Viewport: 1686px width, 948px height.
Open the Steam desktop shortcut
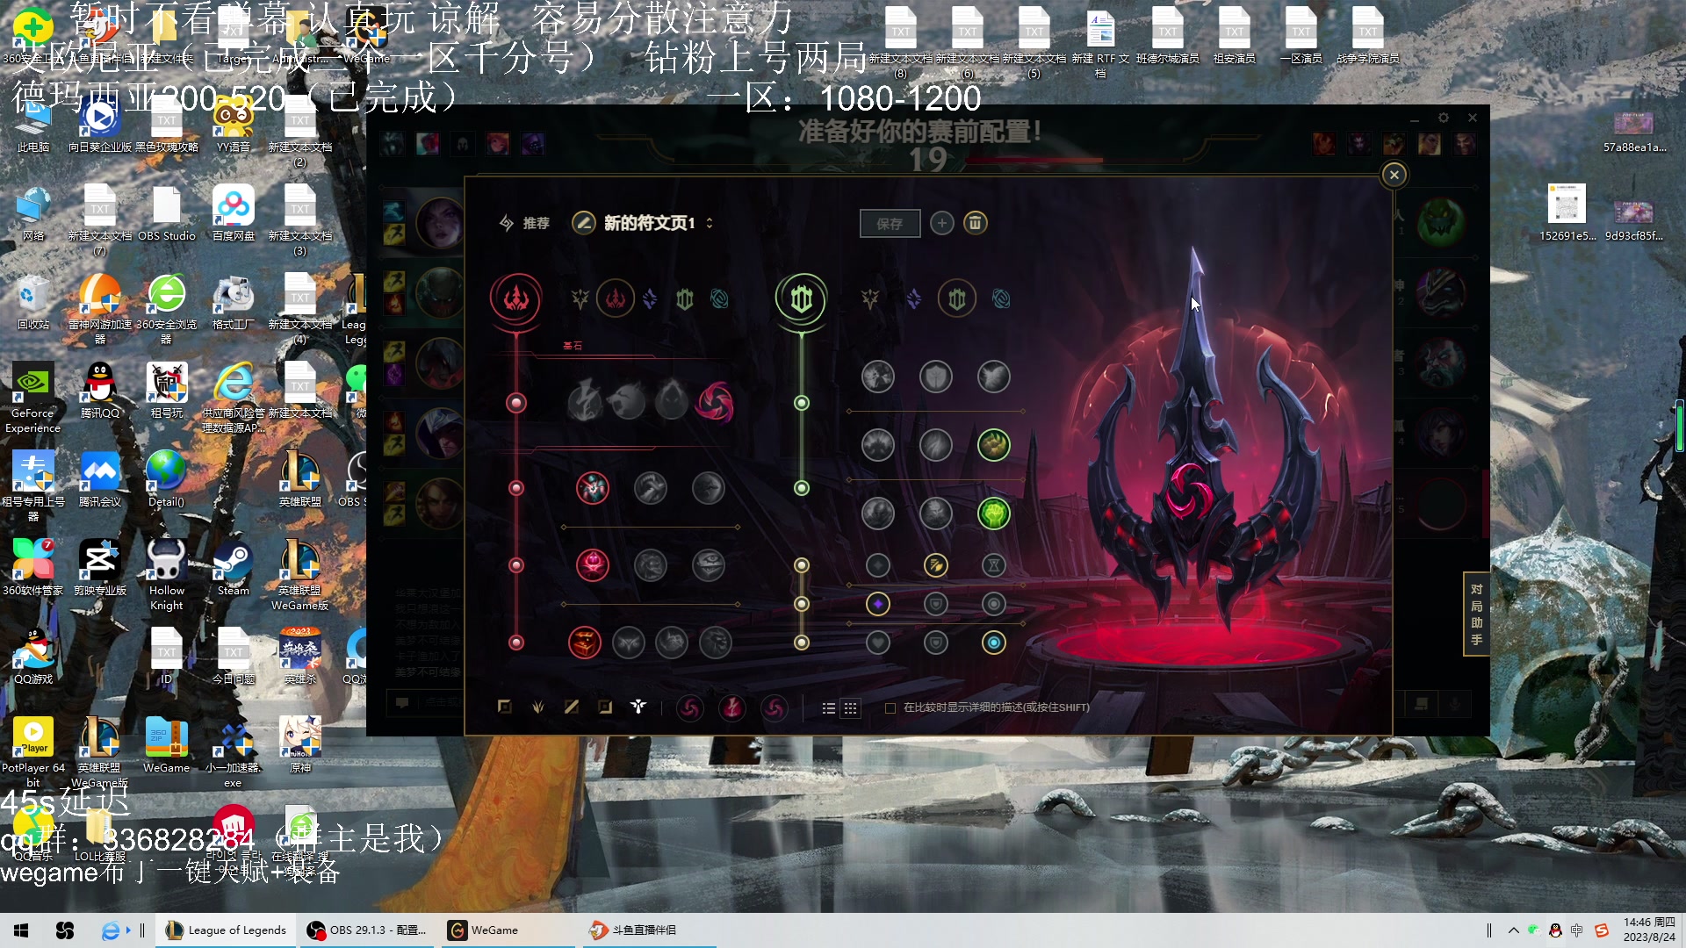point(234,569)
